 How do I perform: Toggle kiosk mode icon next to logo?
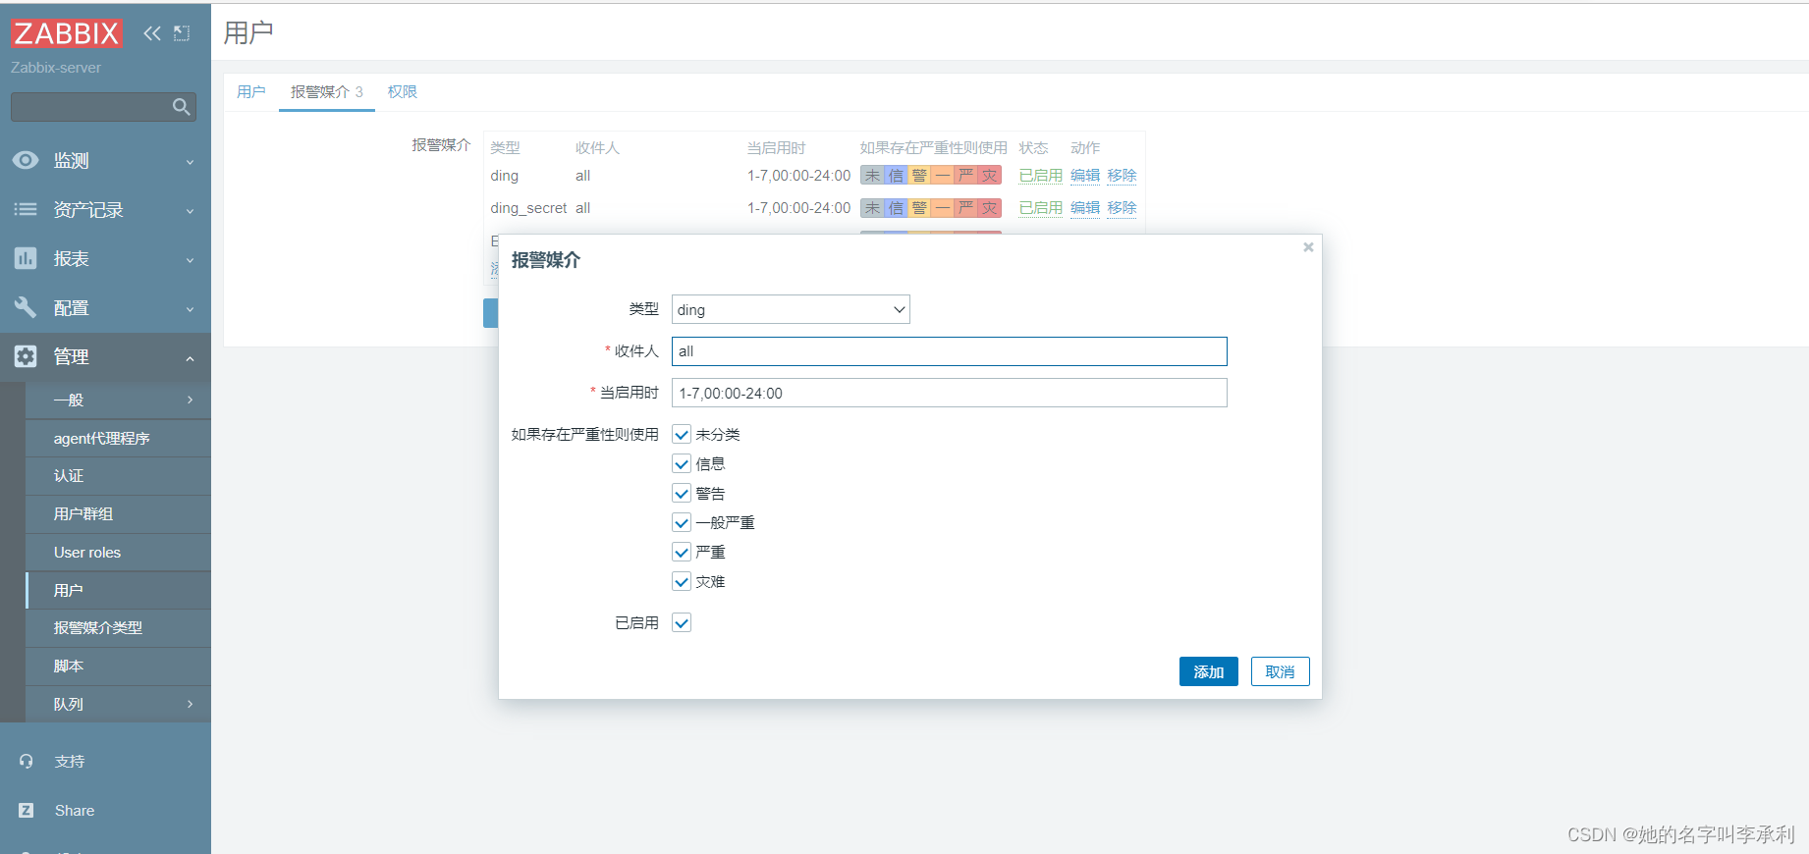182,33
